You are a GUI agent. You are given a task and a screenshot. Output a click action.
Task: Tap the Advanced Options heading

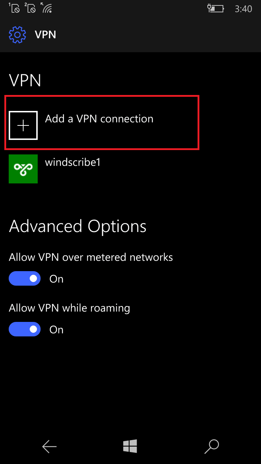pyautogui.click(x=78, y=226)
